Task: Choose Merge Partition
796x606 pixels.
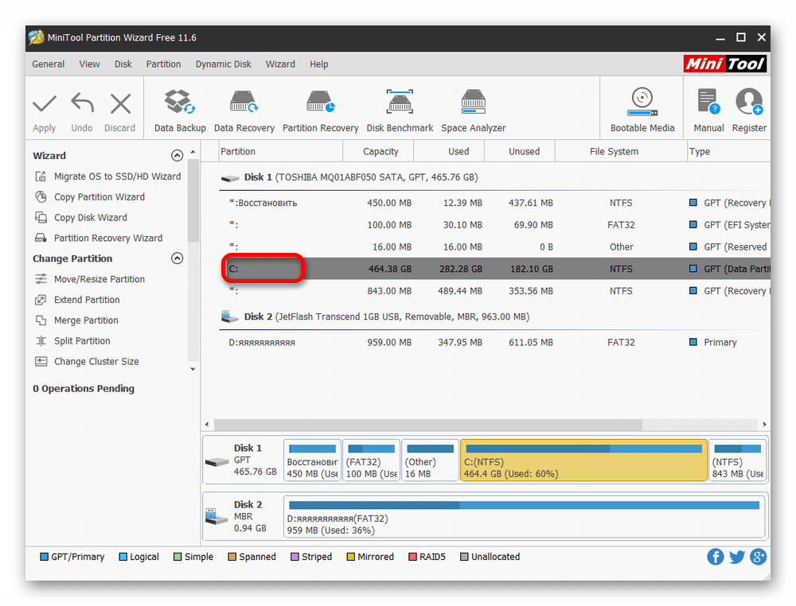Action: pyautogui.click(x=86, y=320)
